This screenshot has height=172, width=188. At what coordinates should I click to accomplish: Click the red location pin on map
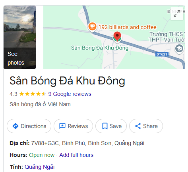(x=117, y=37)
